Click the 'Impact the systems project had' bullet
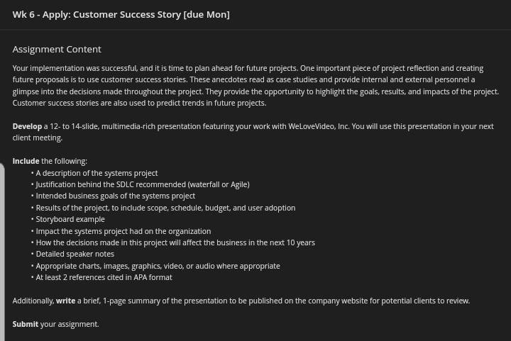The height and width of the screenshot is (341, 511). pos(123,231)
